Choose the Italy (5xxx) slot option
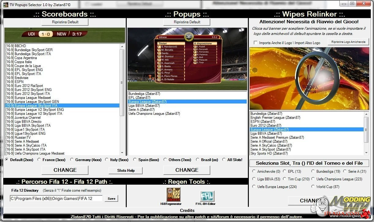The width and height of the screenshot is (374, 222). [107, 160]
